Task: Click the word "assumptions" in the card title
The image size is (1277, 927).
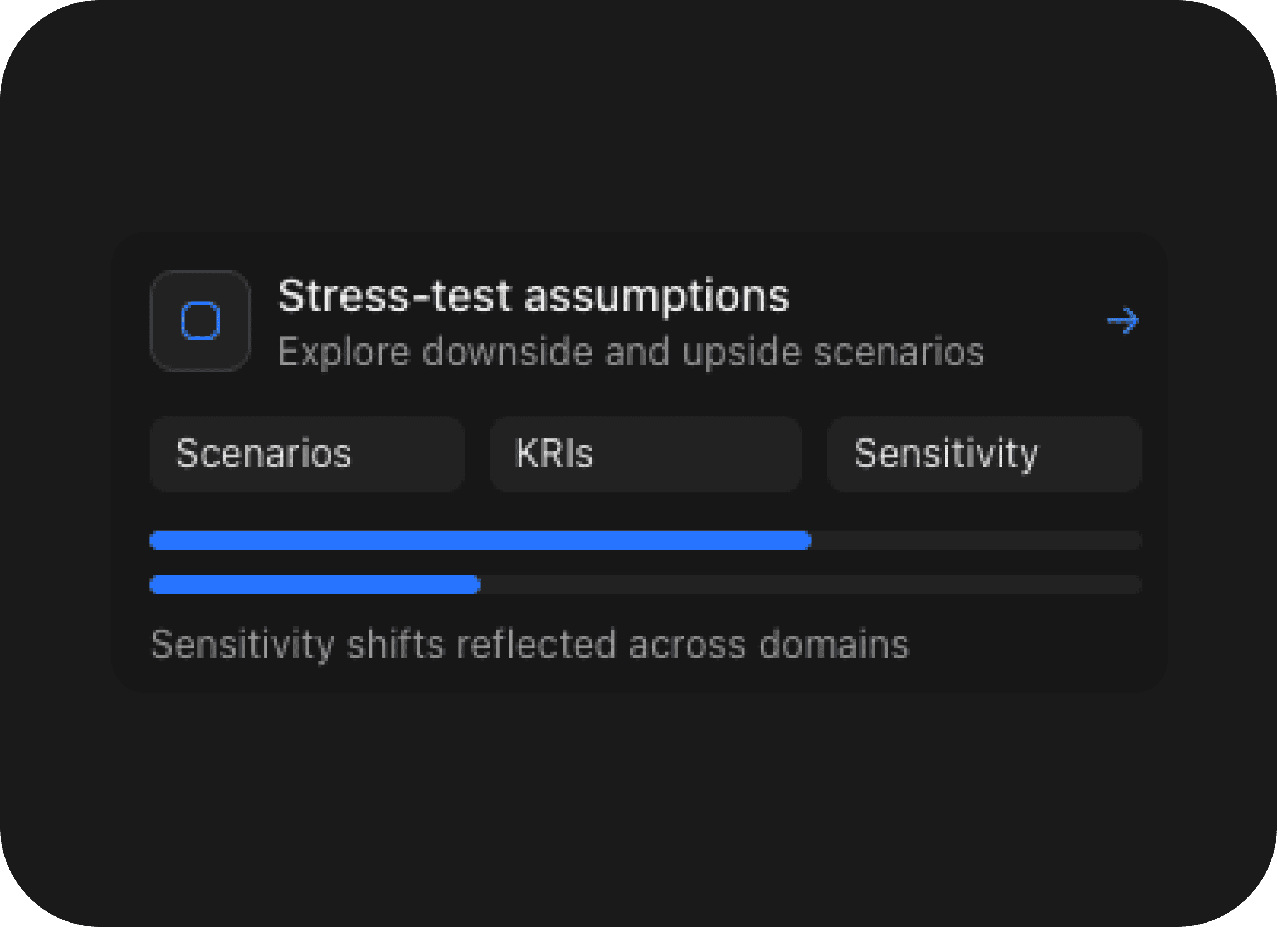Action: [x=656, y=296]
